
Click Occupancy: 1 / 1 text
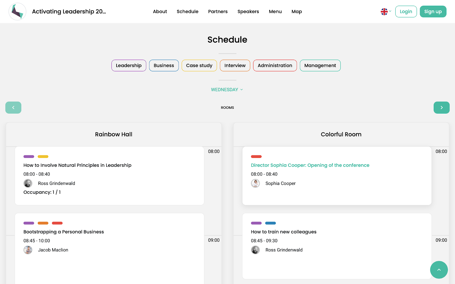point(42,192)
